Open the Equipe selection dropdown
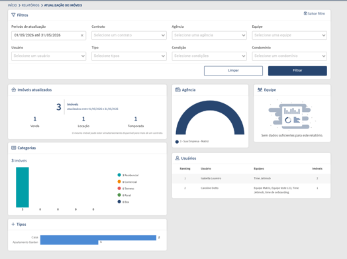The image size is (347, 259). (289, 35)
